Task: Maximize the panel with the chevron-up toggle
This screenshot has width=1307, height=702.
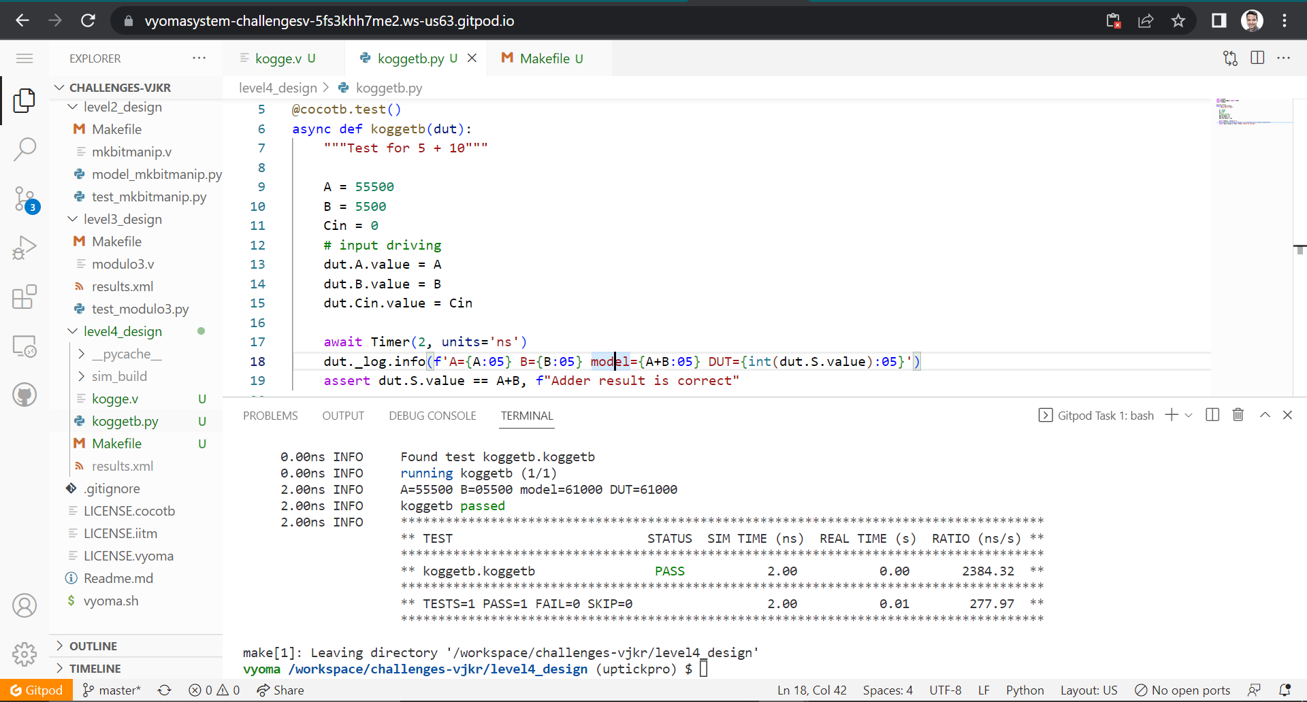Action: pyautogui.click(x=1264, y=414)
